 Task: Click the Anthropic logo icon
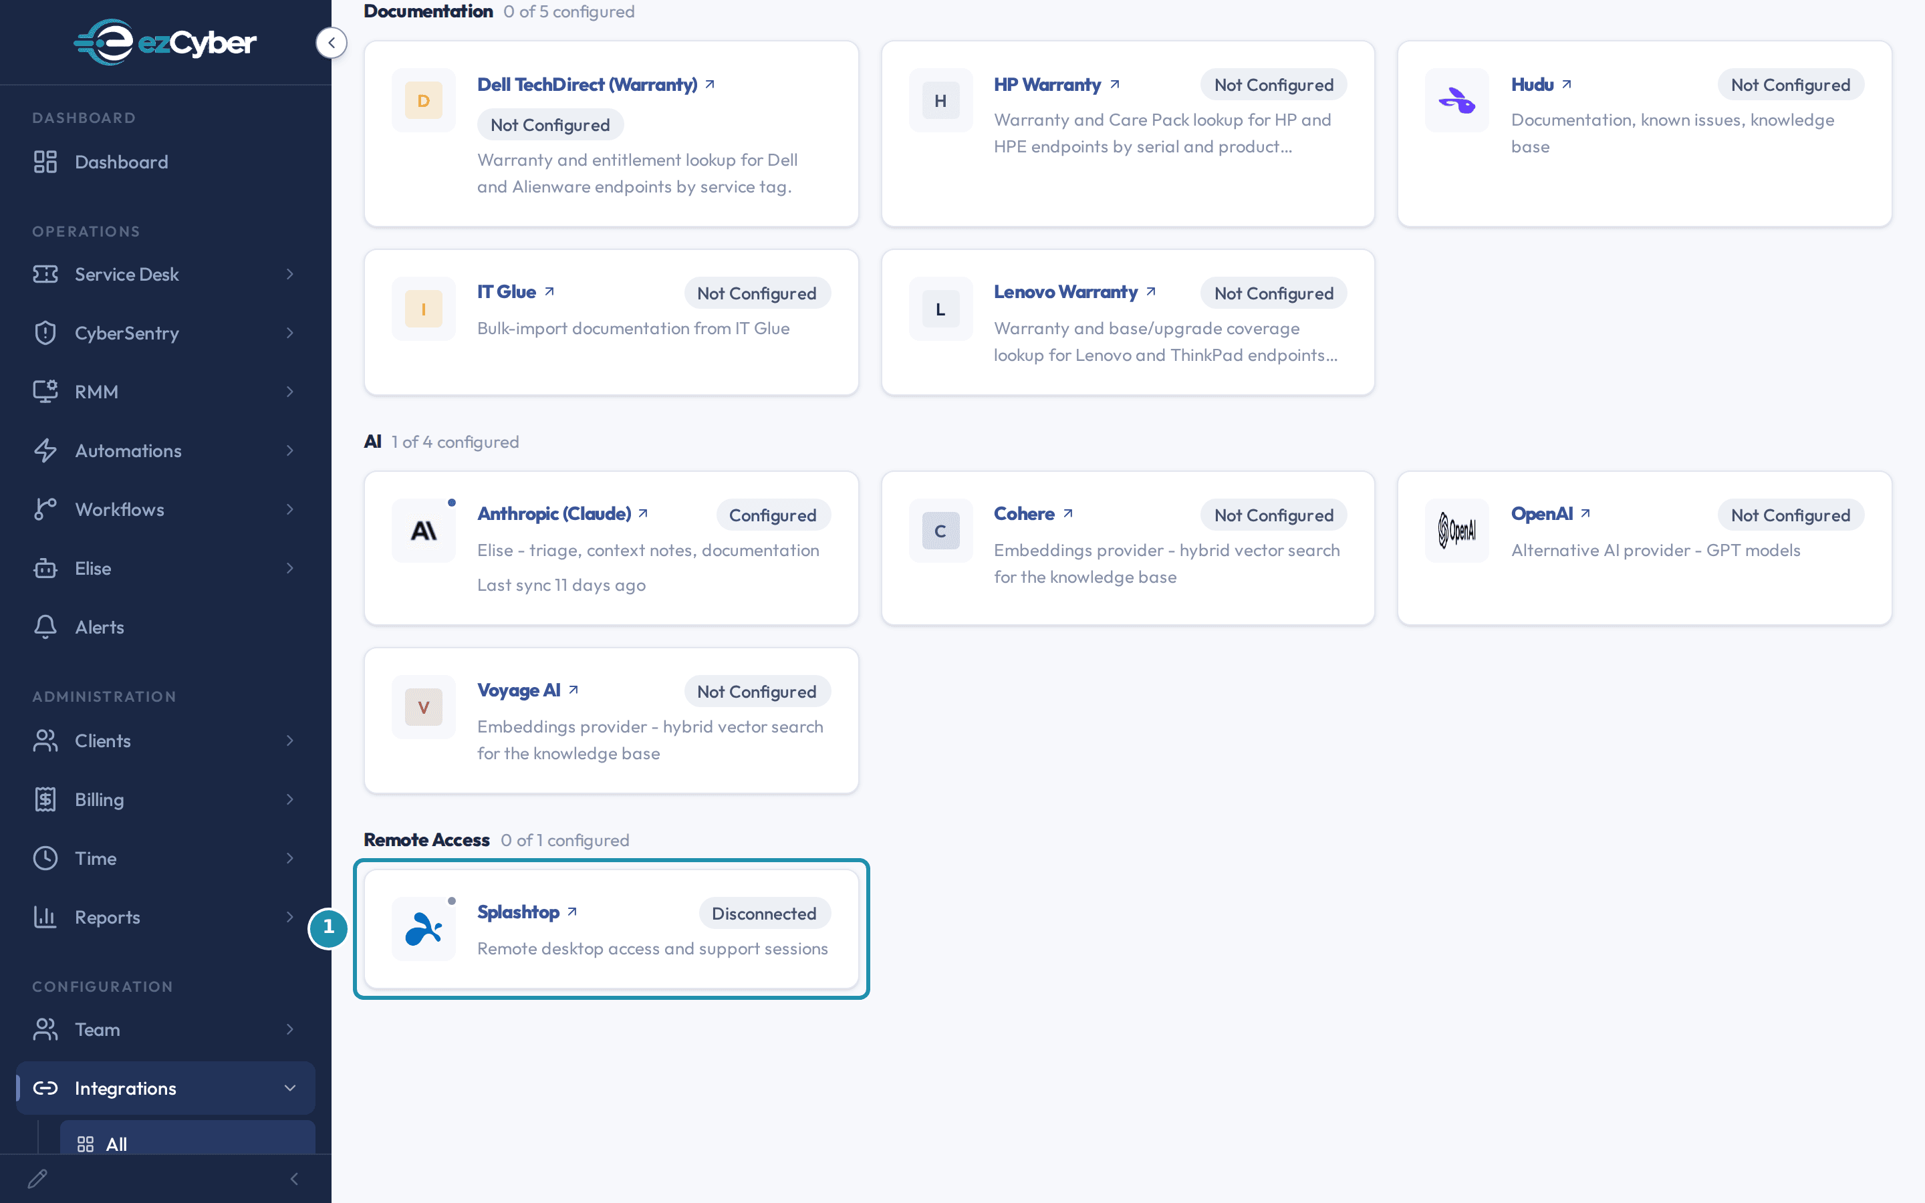[x=423, y=531]
